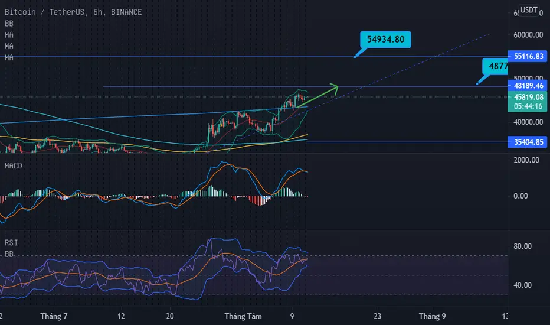Viewport: 550px width, 325px height.
Task: Click the countdown timer 05:44:16
Action: pyautogui.click(x=528, y=106)
